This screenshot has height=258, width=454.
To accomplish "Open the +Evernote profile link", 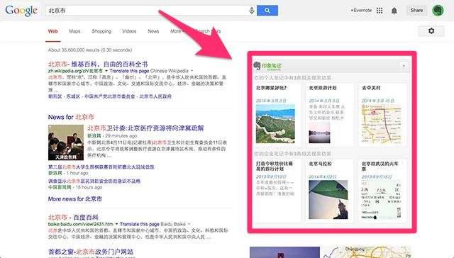I will (361, 11).
